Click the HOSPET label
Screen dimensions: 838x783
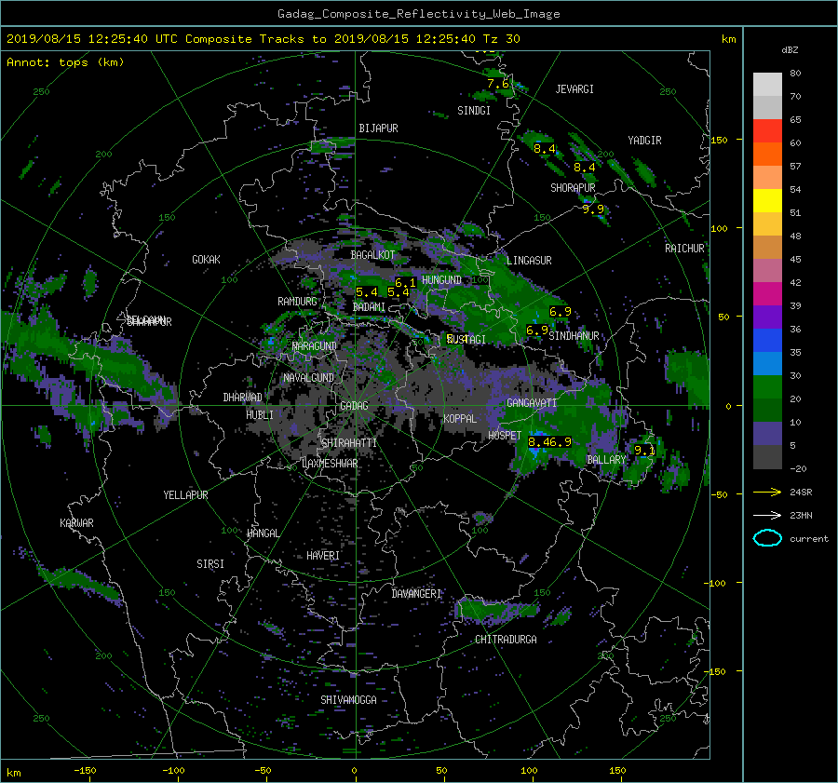505,436
